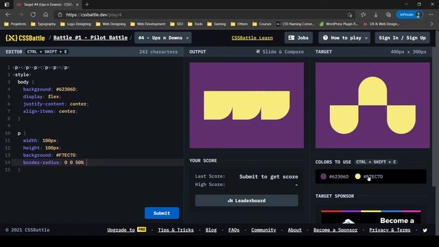Open the browser home page icon
Screen dimensions: 439x247
point(46,14)
